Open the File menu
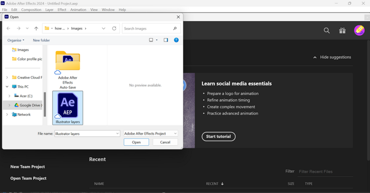Image resolution: width=370 pixels, height=193 pixels. point(4,10)
